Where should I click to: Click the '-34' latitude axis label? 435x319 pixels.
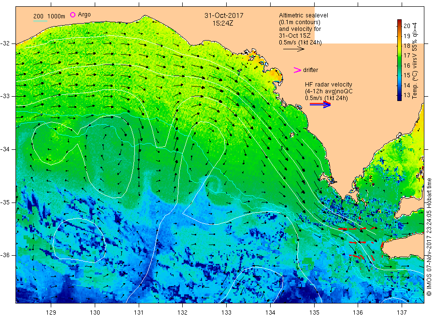point(5,149)
